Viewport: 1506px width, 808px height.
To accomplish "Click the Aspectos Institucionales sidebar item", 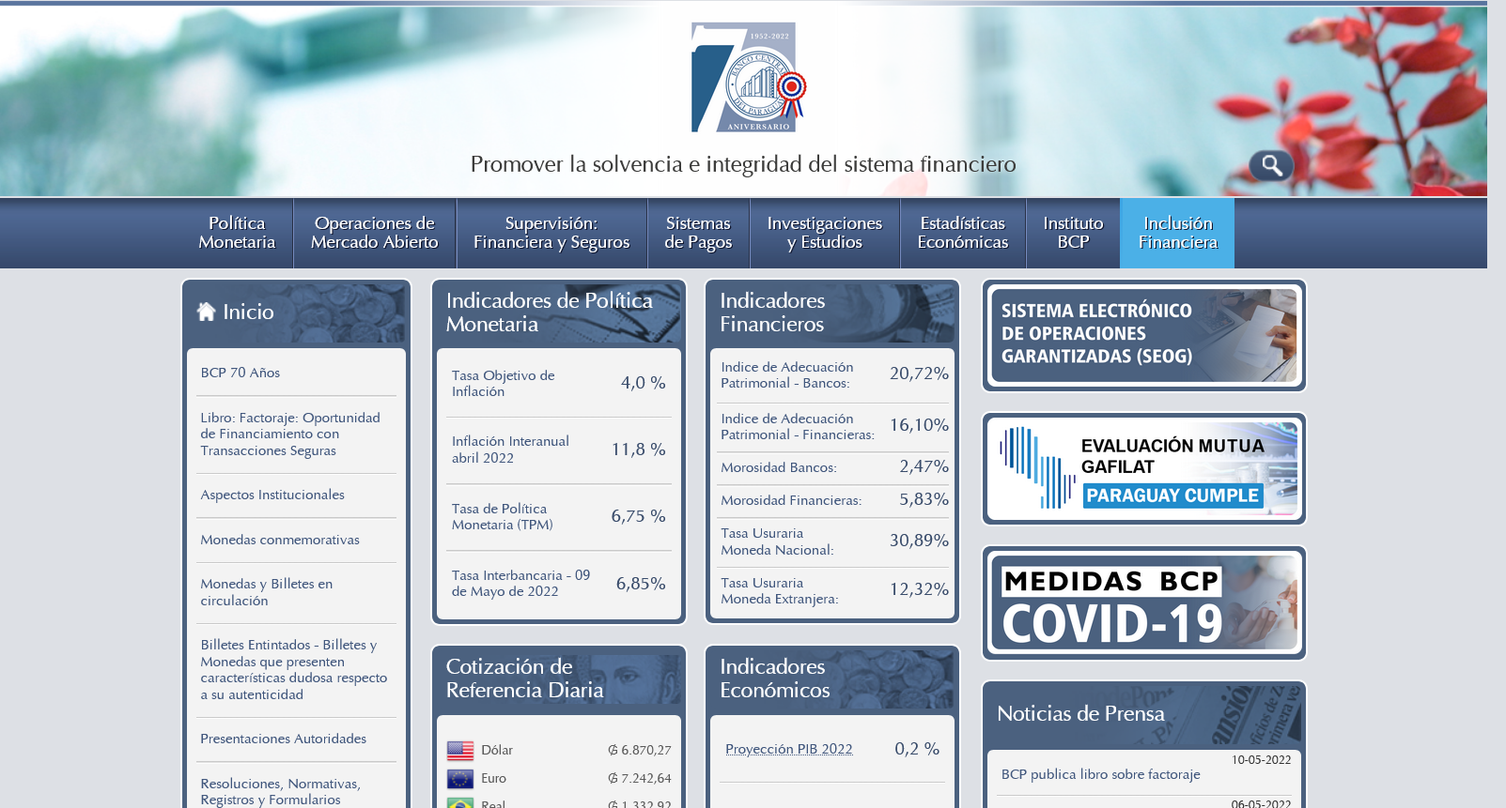I will click(272, 495).
